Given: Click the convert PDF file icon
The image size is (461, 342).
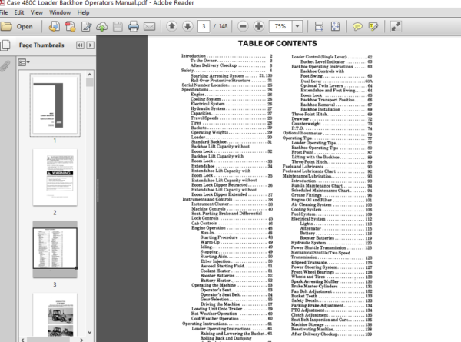Looking at the screenshot, I should [x=70, y=26].
